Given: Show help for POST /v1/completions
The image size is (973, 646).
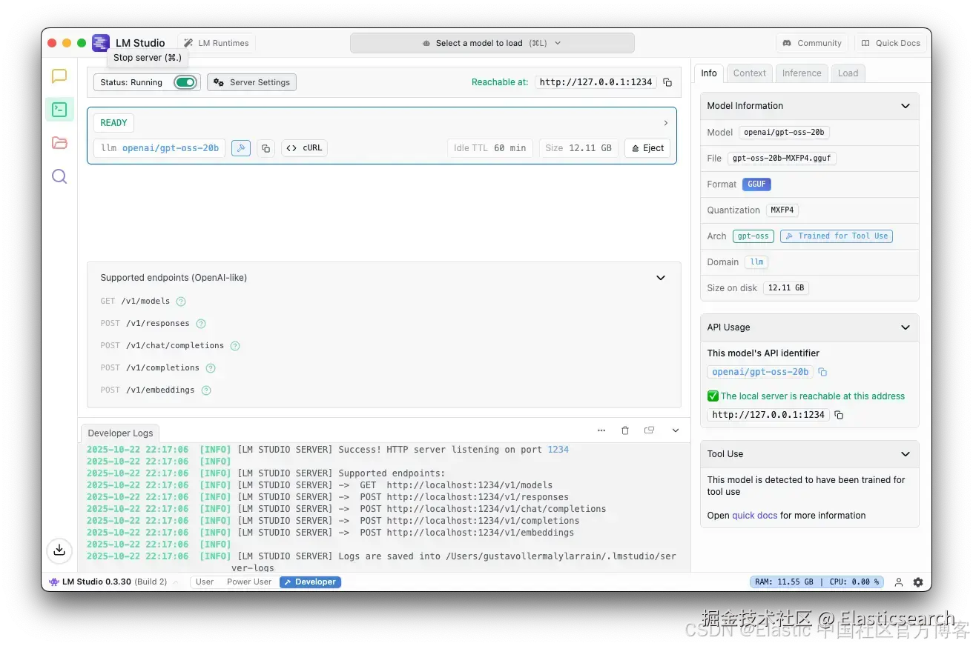Looking at the screenshot, I should [x=211, y=368].
